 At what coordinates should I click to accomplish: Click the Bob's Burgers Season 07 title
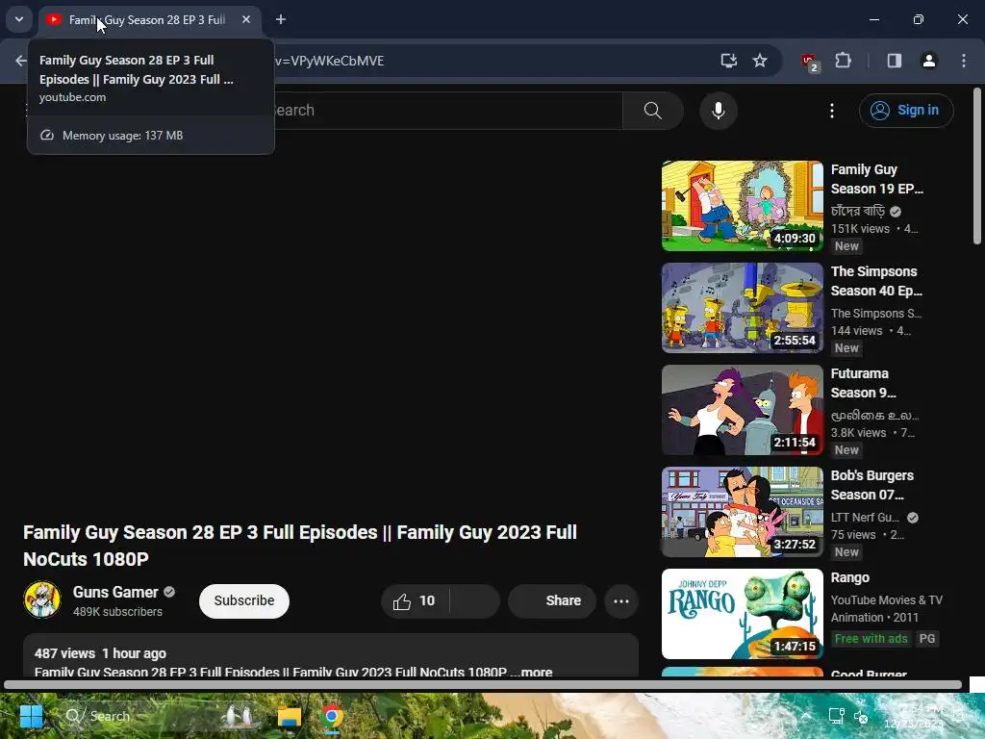[x=871, y=485]
